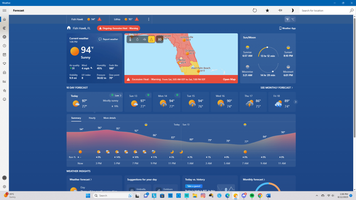Open the clock icon in left sidebar
This screenshot has height=200, width=356.
coord(4,46)
